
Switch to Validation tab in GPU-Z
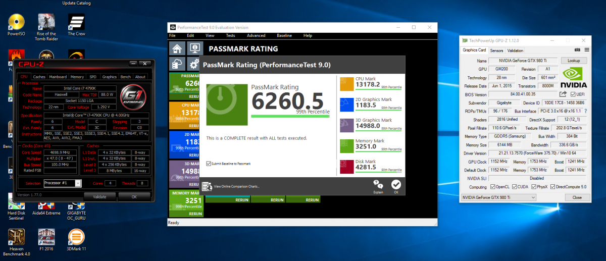click(x=515, y=50)
